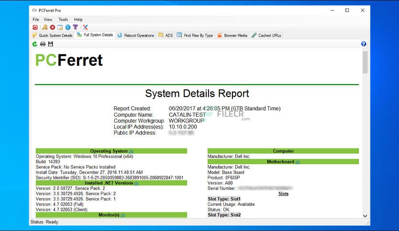
Task: Click Version: 4.7.02053 (Full) entry
Action: tap(60, 204)
